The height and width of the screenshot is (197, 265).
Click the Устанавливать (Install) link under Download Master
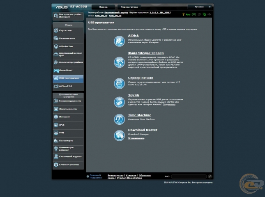136,138
